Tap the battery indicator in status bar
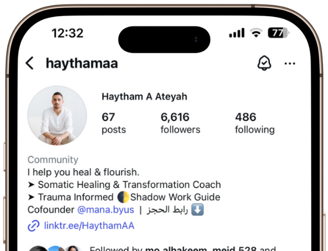Screen dimensions: 328x251 point(279,33)
